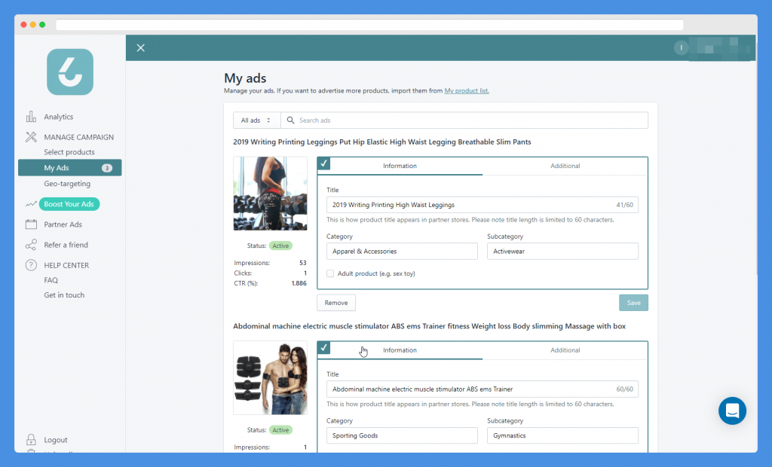
Task: Click the abdominal stimulator product thumbnail
Action: (271, 378)
